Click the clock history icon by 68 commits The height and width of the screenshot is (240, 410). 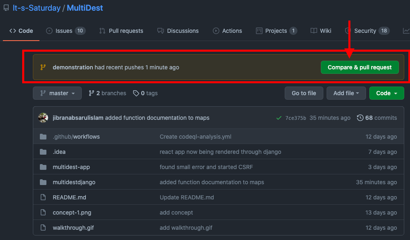click(x=360, y=118)
